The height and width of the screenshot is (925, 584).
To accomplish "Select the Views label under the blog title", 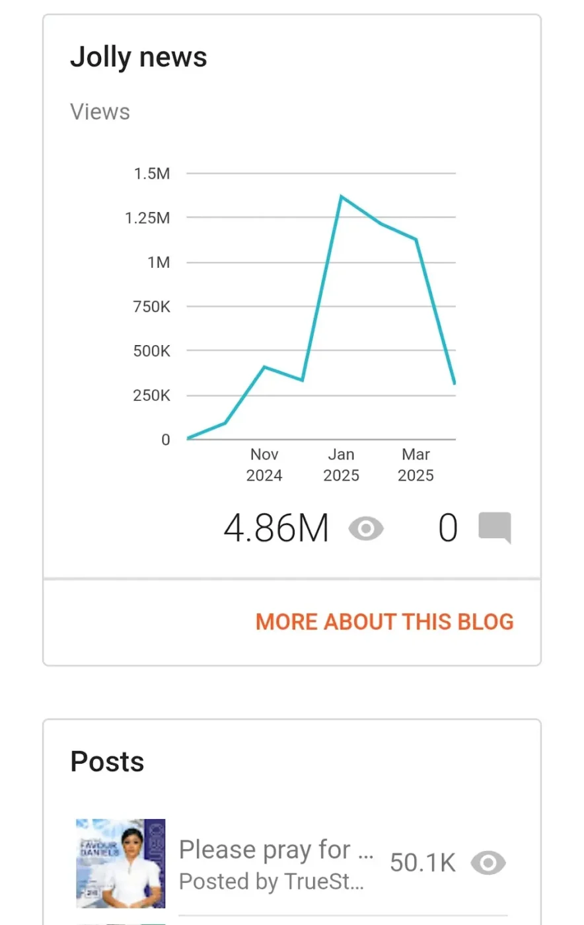I will click(100, 112).
